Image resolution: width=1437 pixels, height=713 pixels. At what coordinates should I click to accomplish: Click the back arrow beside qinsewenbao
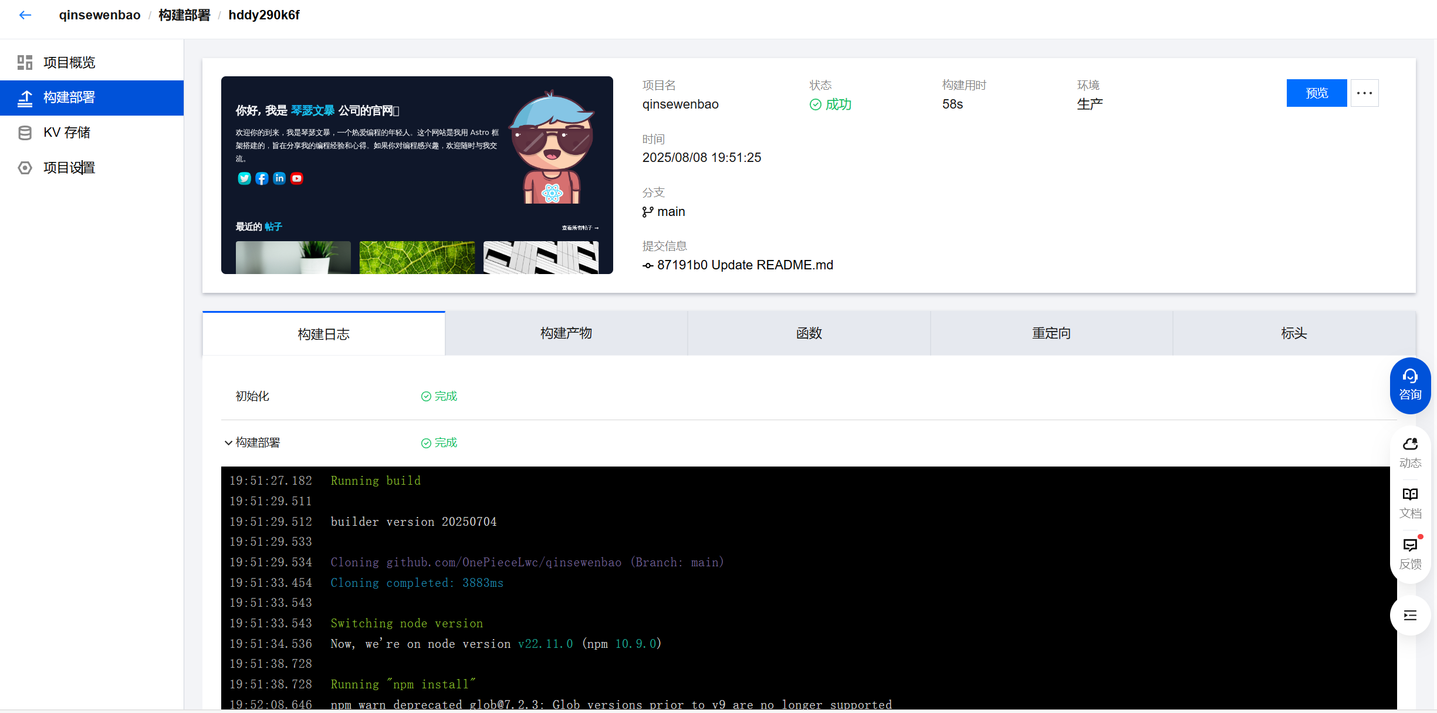coord(25,15)
